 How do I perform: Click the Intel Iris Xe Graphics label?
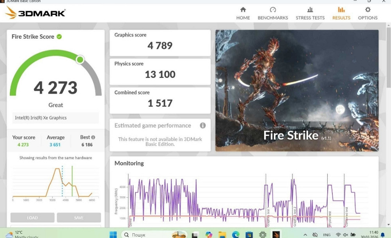coord(41,118)
